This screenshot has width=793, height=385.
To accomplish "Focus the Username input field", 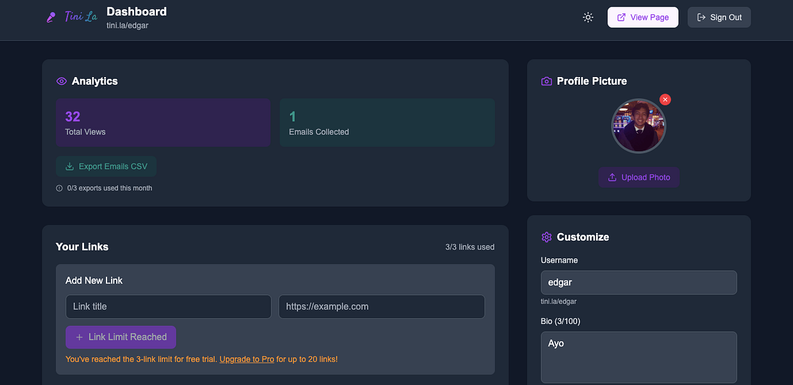I will click(x=638, y=282).
